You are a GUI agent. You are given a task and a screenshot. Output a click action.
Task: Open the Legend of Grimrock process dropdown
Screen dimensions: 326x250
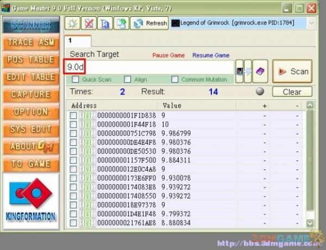[x=311, y=23]
